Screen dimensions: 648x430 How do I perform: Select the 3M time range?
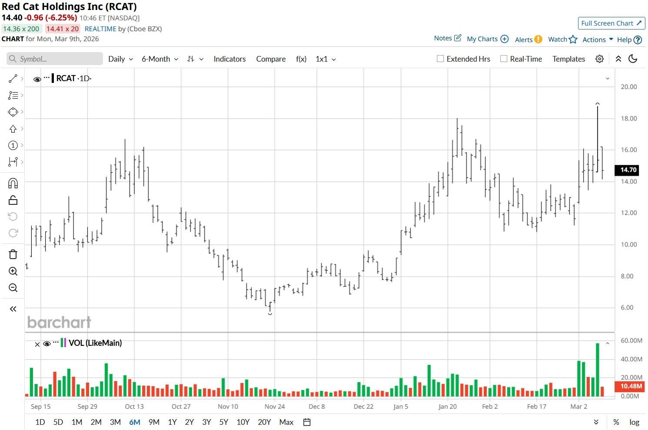(x=115, y=422)
